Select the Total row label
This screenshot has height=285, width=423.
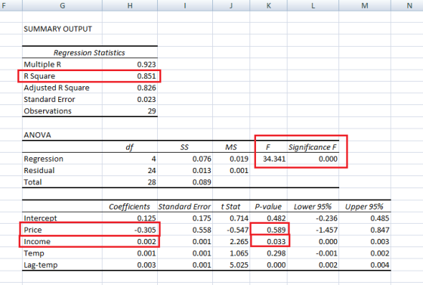coord(32,182)
